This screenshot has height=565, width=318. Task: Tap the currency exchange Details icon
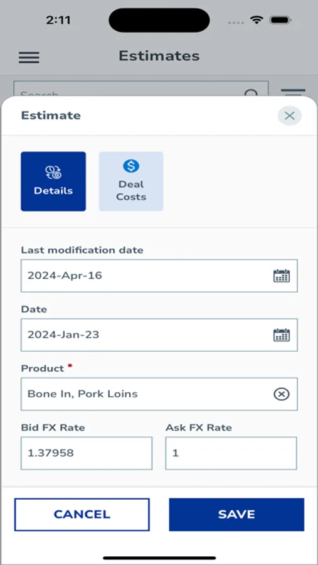tap(53, 173)
